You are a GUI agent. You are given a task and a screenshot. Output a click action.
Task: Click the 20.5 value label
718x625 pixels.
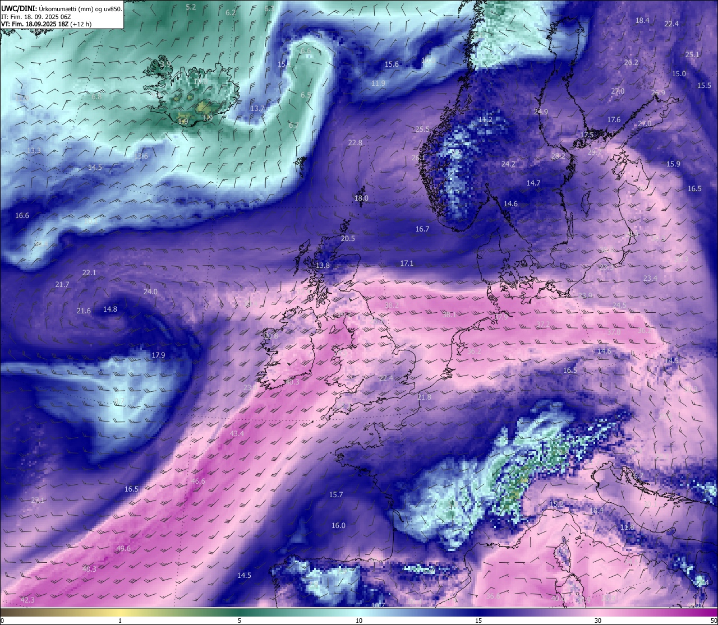point(348,239)
